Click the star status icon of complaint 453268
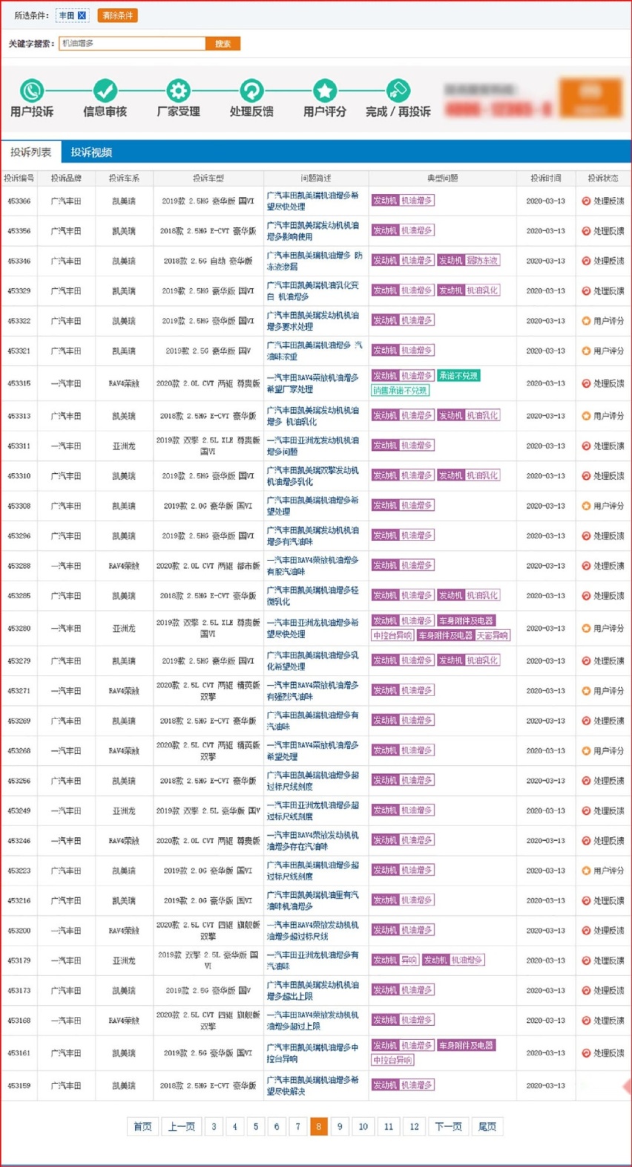This screenshot has height=1167, width=632. (586, 751)
